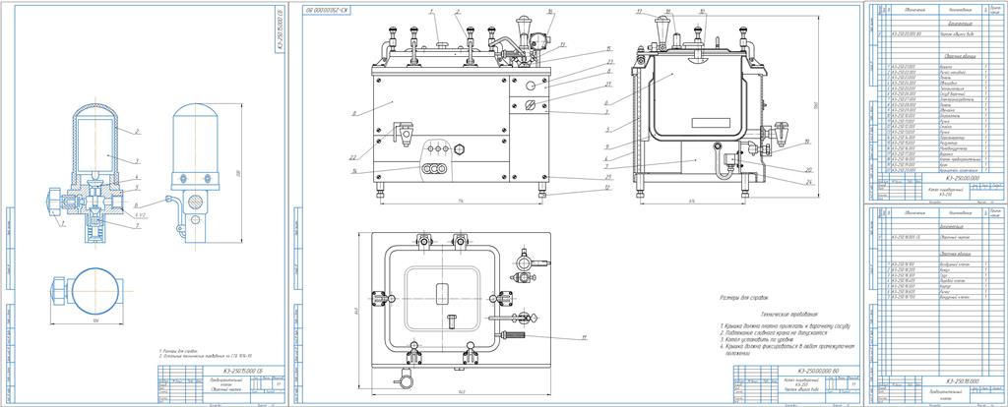Screen dimensions: 1008x407
Task: Click 'Обозначение' header in upper specification table
Action: point(914,10)
